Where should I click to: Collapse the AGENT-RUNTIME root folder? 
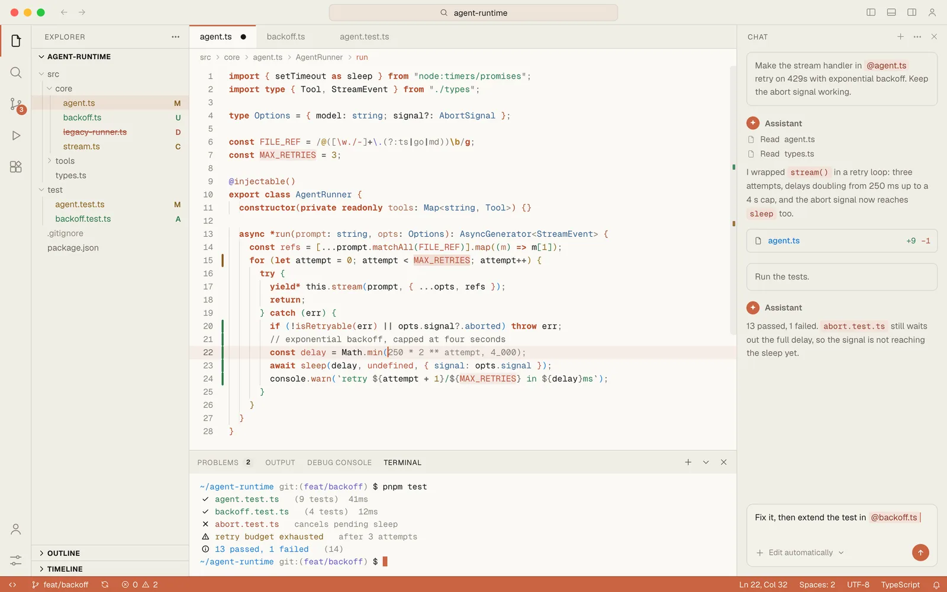pyautogui.click(x=110, y=57)
